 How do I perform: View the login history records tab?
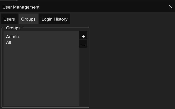tap(54, 19)
